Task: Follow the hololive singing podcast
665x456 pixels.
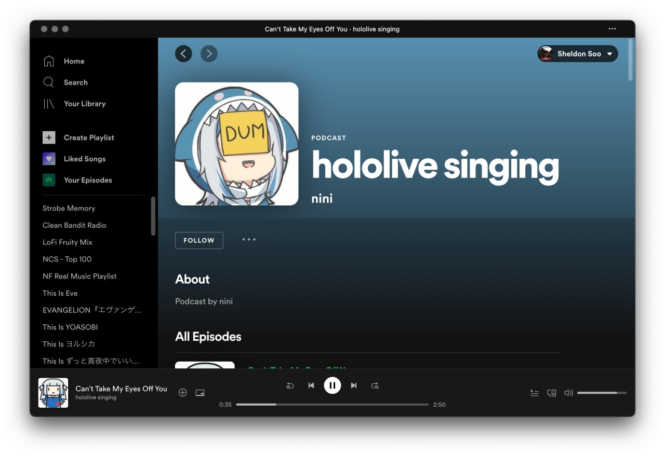Action: (x=199, y=240)
